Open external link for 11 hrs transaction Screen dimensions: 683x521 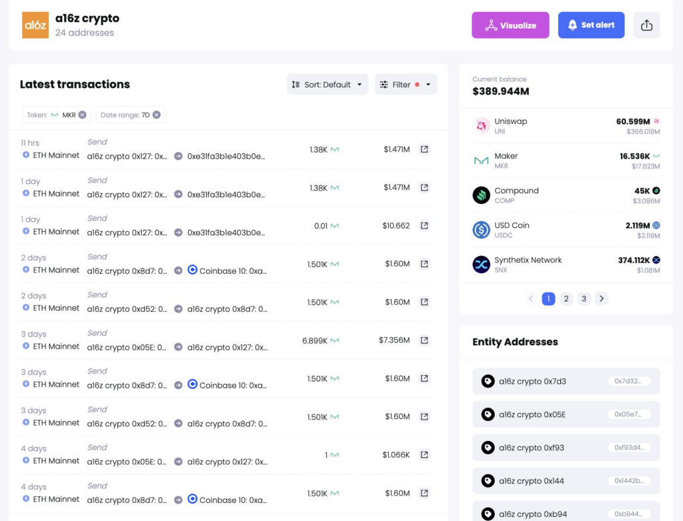[x=424, y=149]
